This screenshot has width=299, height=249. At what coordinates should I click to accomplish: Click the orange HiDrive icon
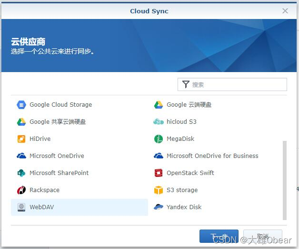(21, 139)
